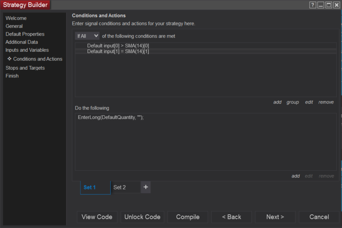Edit the selected condition
This screenshot has height=228, width=342.
309,102
